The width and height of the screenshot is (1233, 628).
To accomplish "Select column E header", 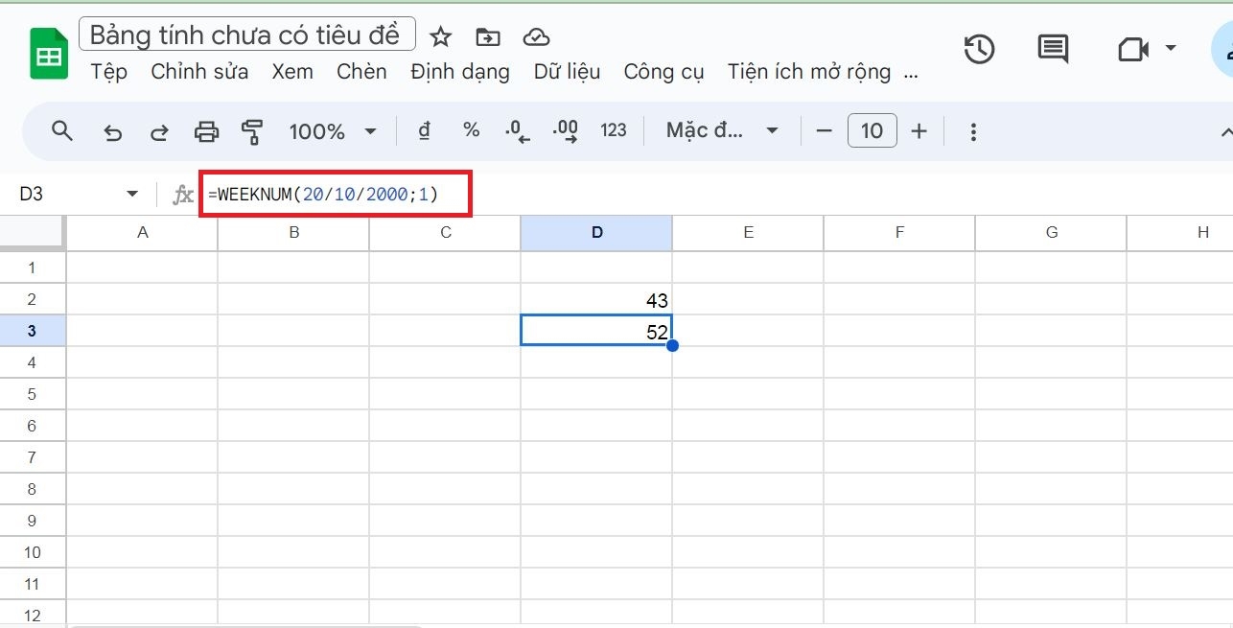I will pos(748,232).
